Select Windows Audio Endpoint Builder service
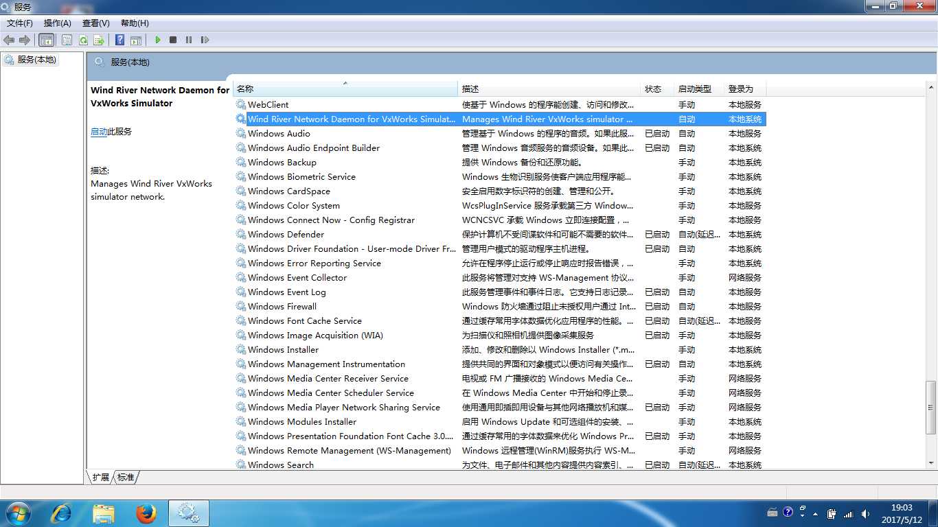Viewport: 938px width, 527px height. (499, 148)
